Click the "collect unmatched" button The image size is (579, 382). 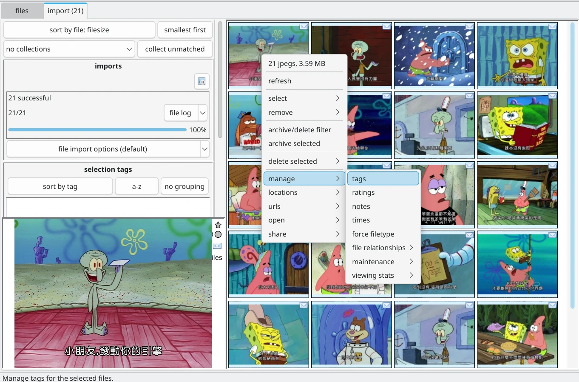coord(175,49)
